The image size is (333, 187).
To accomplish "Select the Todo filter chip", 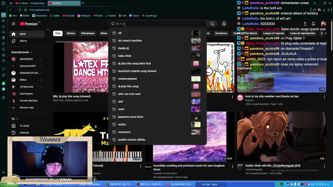I will 58,33.
